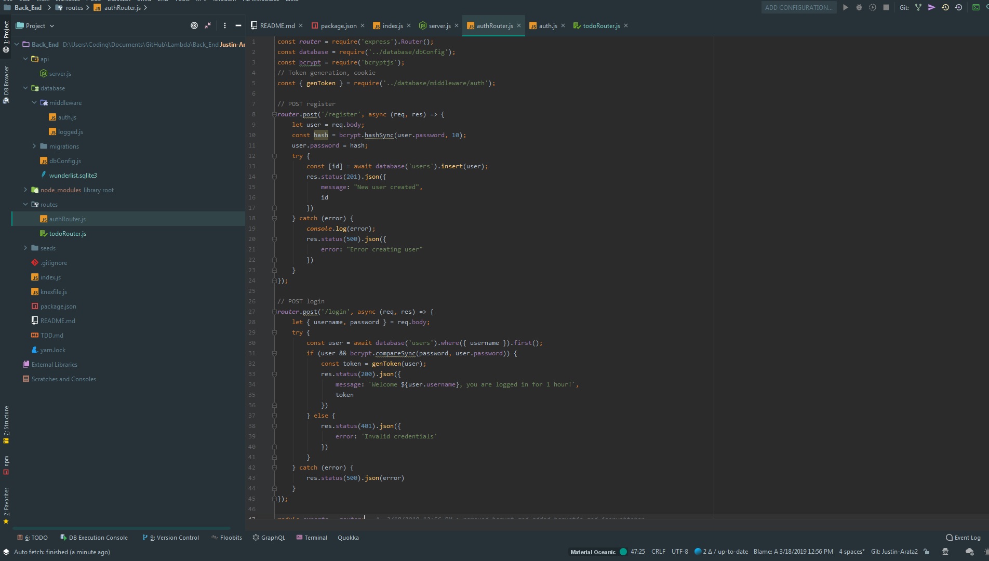
Task: Click the Material Oceanic green theme indicator
Action: 623,552
